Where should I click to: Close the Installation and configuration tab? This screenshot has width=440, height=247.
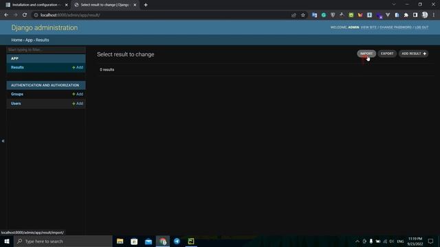pyautogui.click(x=67, y=5)
